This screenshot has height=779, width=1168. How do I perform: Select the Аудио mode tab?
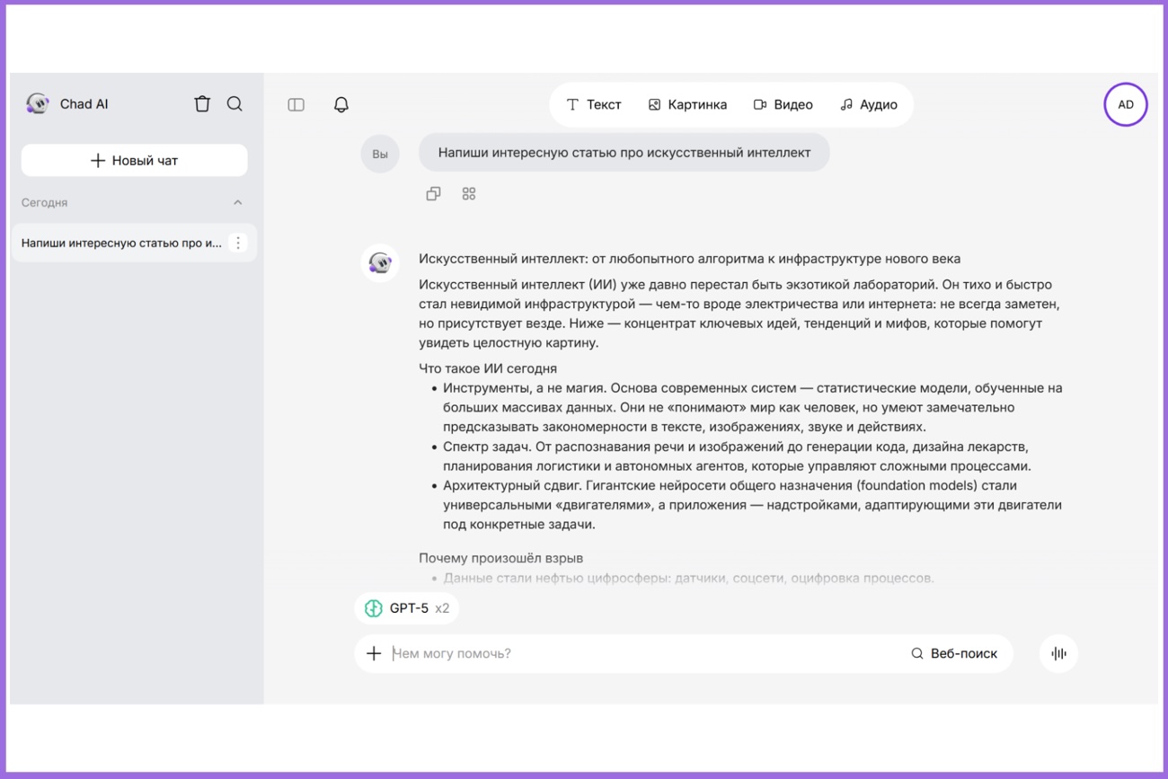pos(868,105)
